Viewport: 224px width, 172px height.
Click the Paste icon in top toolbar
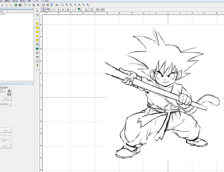[x=10, y=5]
